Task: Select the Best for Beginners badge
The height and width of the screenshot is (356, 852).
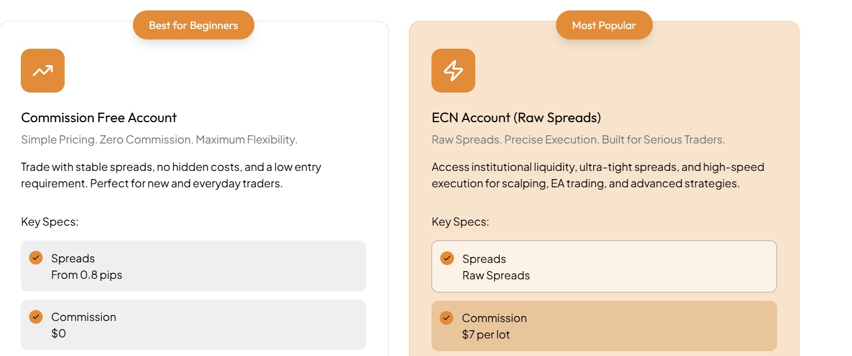Action: pyautogui.click(x=193, y=25)
